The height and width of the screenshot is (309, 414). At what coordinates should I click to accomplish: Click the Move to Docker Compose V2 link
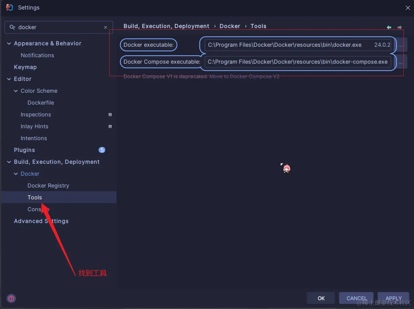coord(244,76)
